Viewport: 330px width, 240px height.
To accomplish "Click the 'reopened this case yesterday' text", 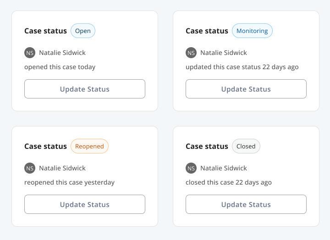I will [x=70, y=182].
